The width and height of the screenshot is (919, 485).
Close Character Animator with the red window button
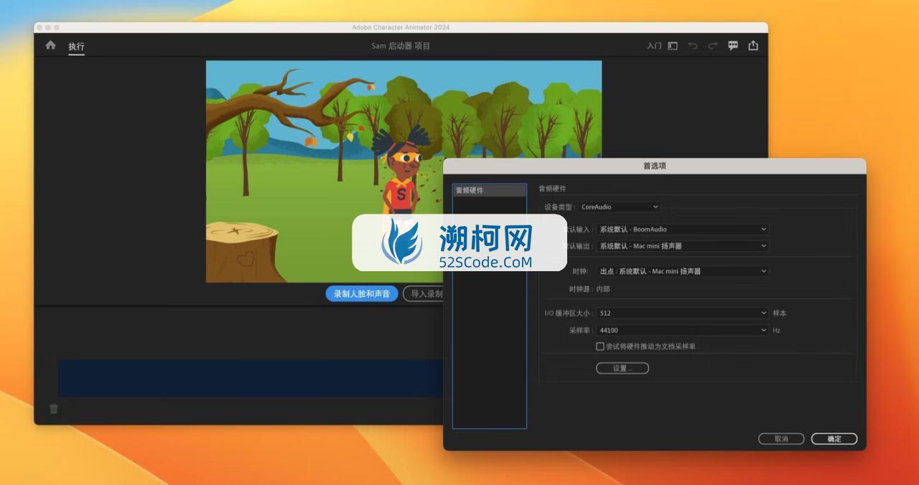click(39, 27)
